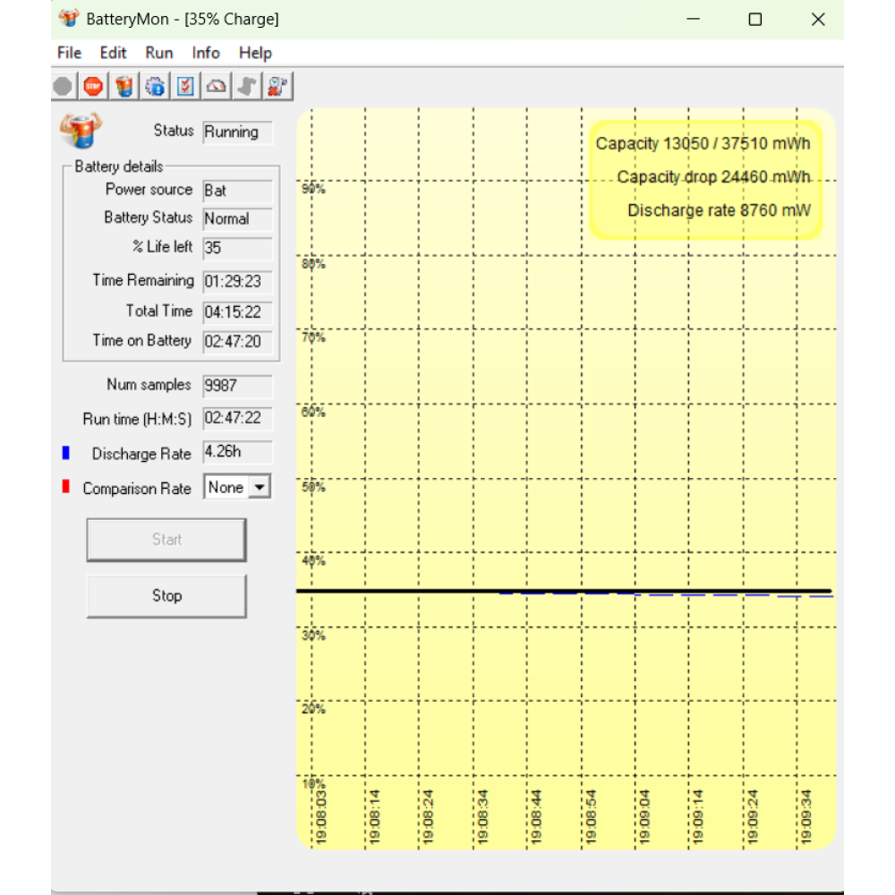Image resolution: width=895 pixels, height=895 pixels.
Task: Click the last toolbar icon with red X
Action: point(277,87)
